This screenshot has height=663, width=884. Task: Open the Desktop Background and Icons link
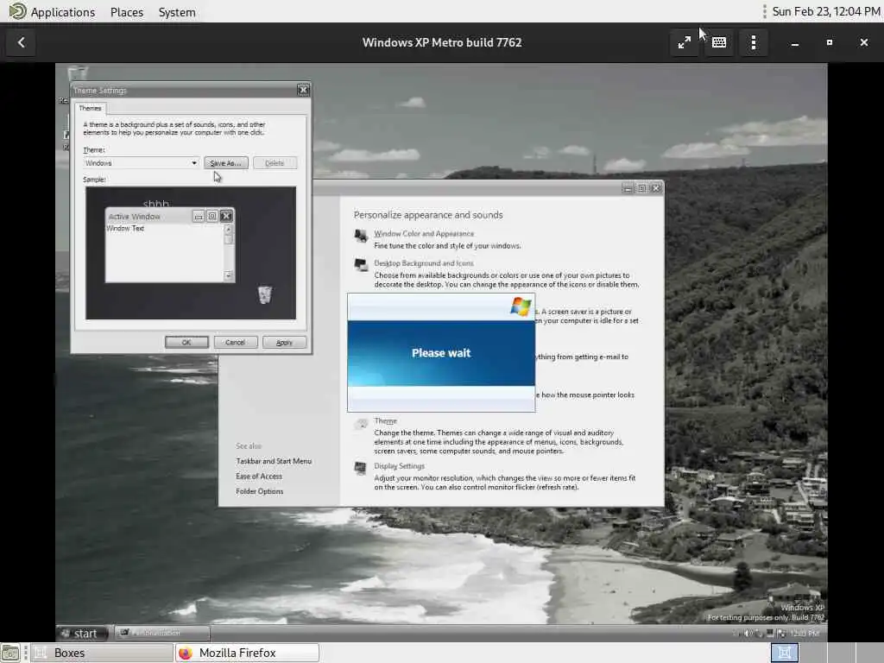pyautogui.click(x=424, y=263)
